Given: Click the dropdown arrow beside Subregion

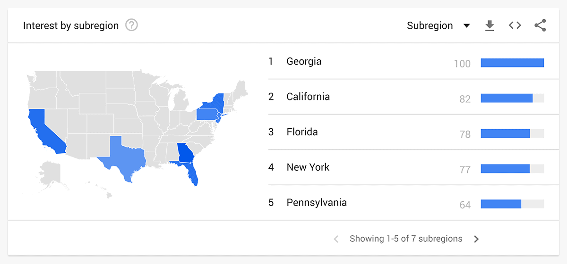Looking at the screenshot, I should 466,26.
